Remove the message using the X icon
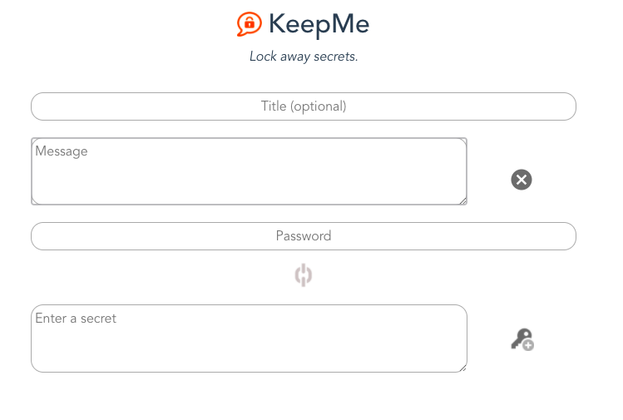This screenshot has height=420, width=623. coord(522,180)
